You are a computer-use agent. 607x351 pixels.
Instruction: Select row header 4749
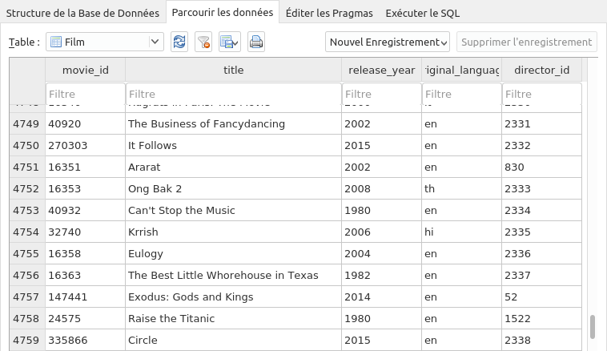27,124
